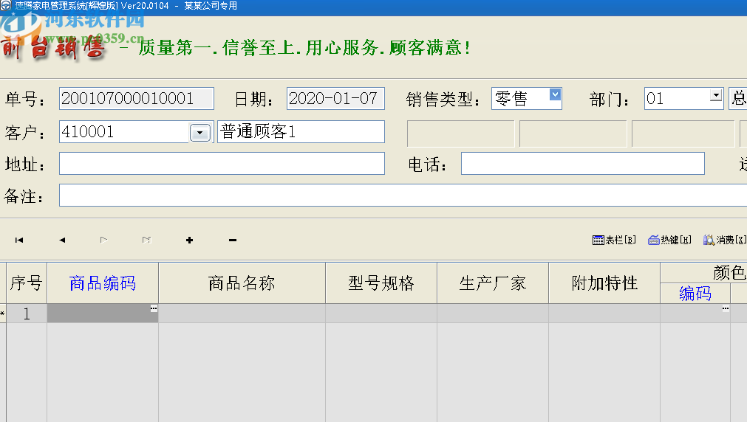This screenshot has height=422, width=747.
Task: Open 表栏[B] column settings
Action: tap(613, 240)
